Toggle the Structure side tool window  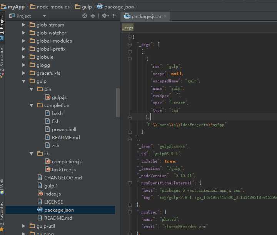(x=2, y=60)
